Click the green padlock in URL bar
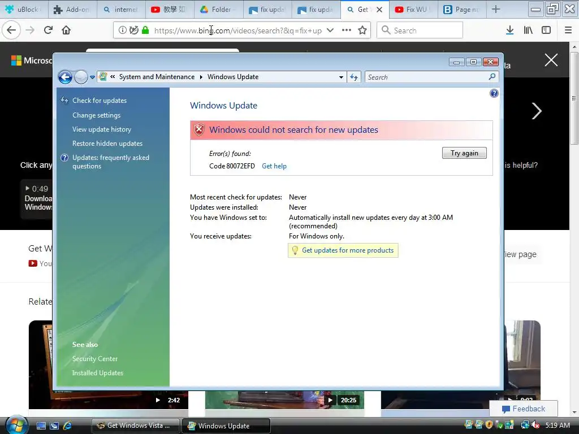 145,31
